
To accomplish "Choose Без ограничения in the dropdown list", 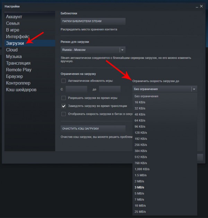I will [165, 96].
